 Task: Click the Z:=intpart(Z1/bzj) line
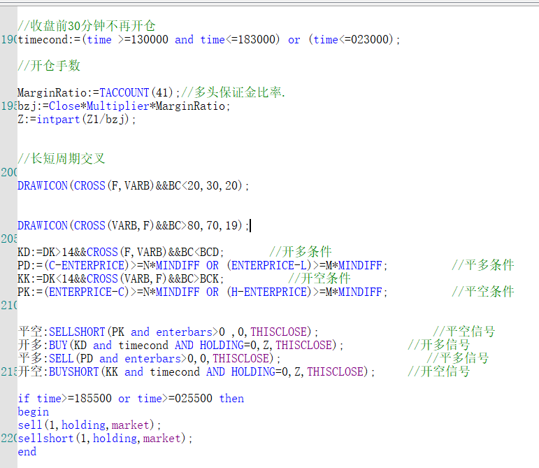click(x=77, y=120)
